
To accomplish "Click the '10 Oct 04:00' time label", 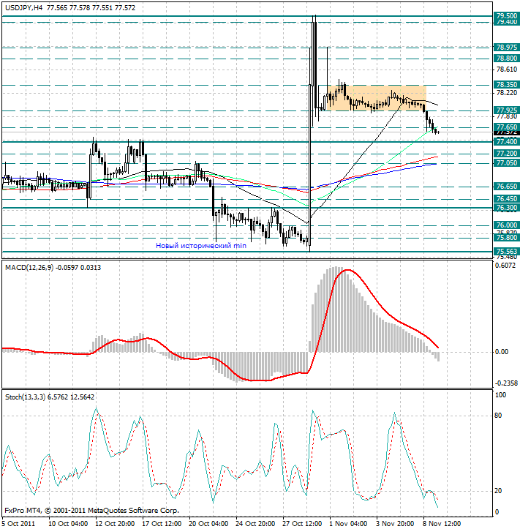I will click(68, 524).
